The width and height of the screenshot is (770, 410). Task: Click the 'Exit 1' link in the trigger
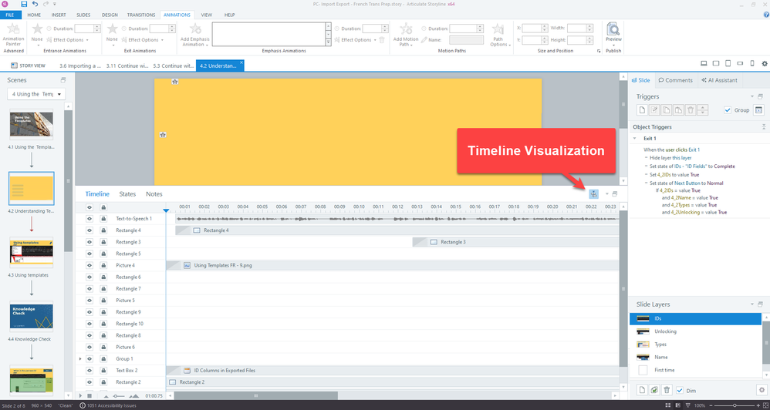[x=694, y=150]
